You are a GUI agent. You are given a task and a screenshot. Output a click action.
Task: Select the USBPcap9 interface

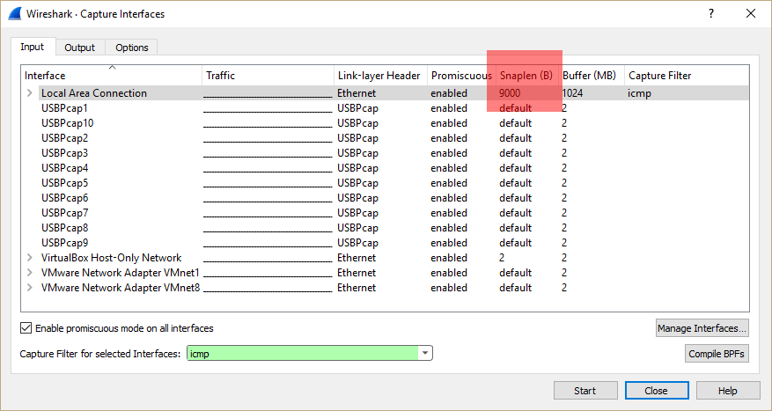64,243
